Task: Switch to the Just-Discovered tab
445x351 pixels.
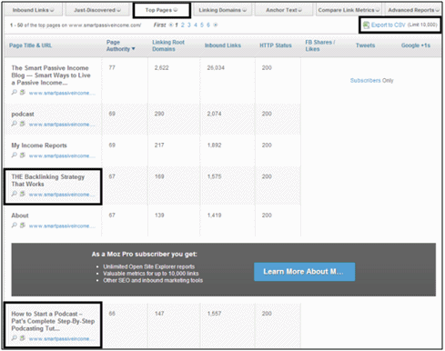Action: coord(97,10)
